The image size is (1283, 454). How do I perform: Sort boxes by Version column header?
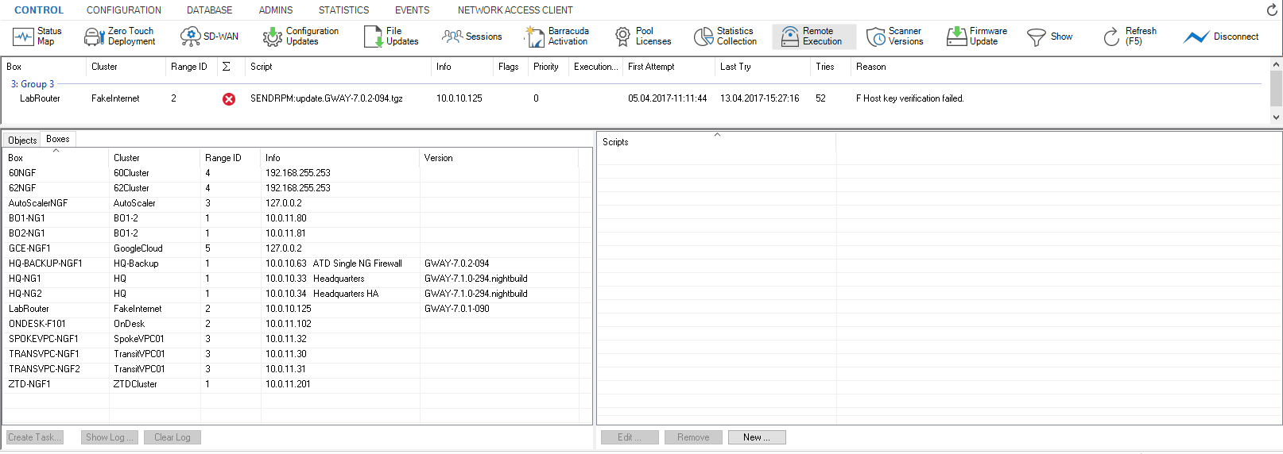[498, 158]
